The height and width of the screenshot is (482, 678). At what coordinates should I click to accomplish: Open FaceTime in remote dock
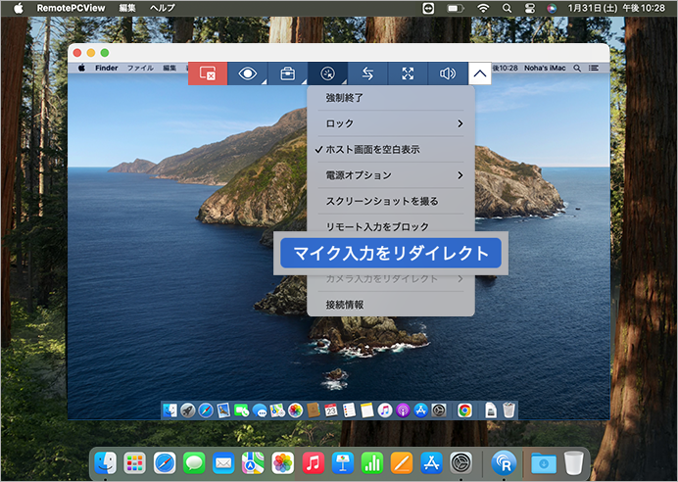click(x=241, y=410)
